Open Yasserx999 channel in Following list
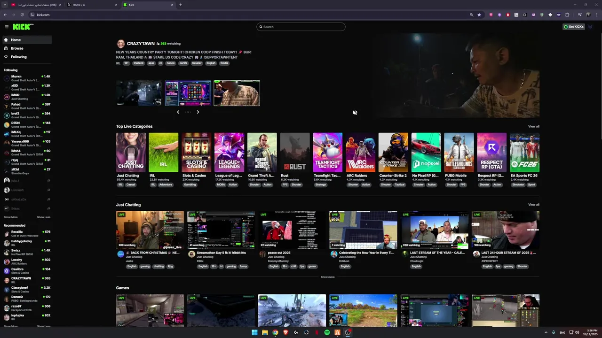 point(27,143)
